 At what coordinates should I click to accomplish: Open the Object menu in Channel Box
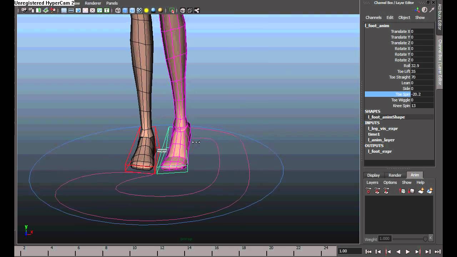(404, 17)
